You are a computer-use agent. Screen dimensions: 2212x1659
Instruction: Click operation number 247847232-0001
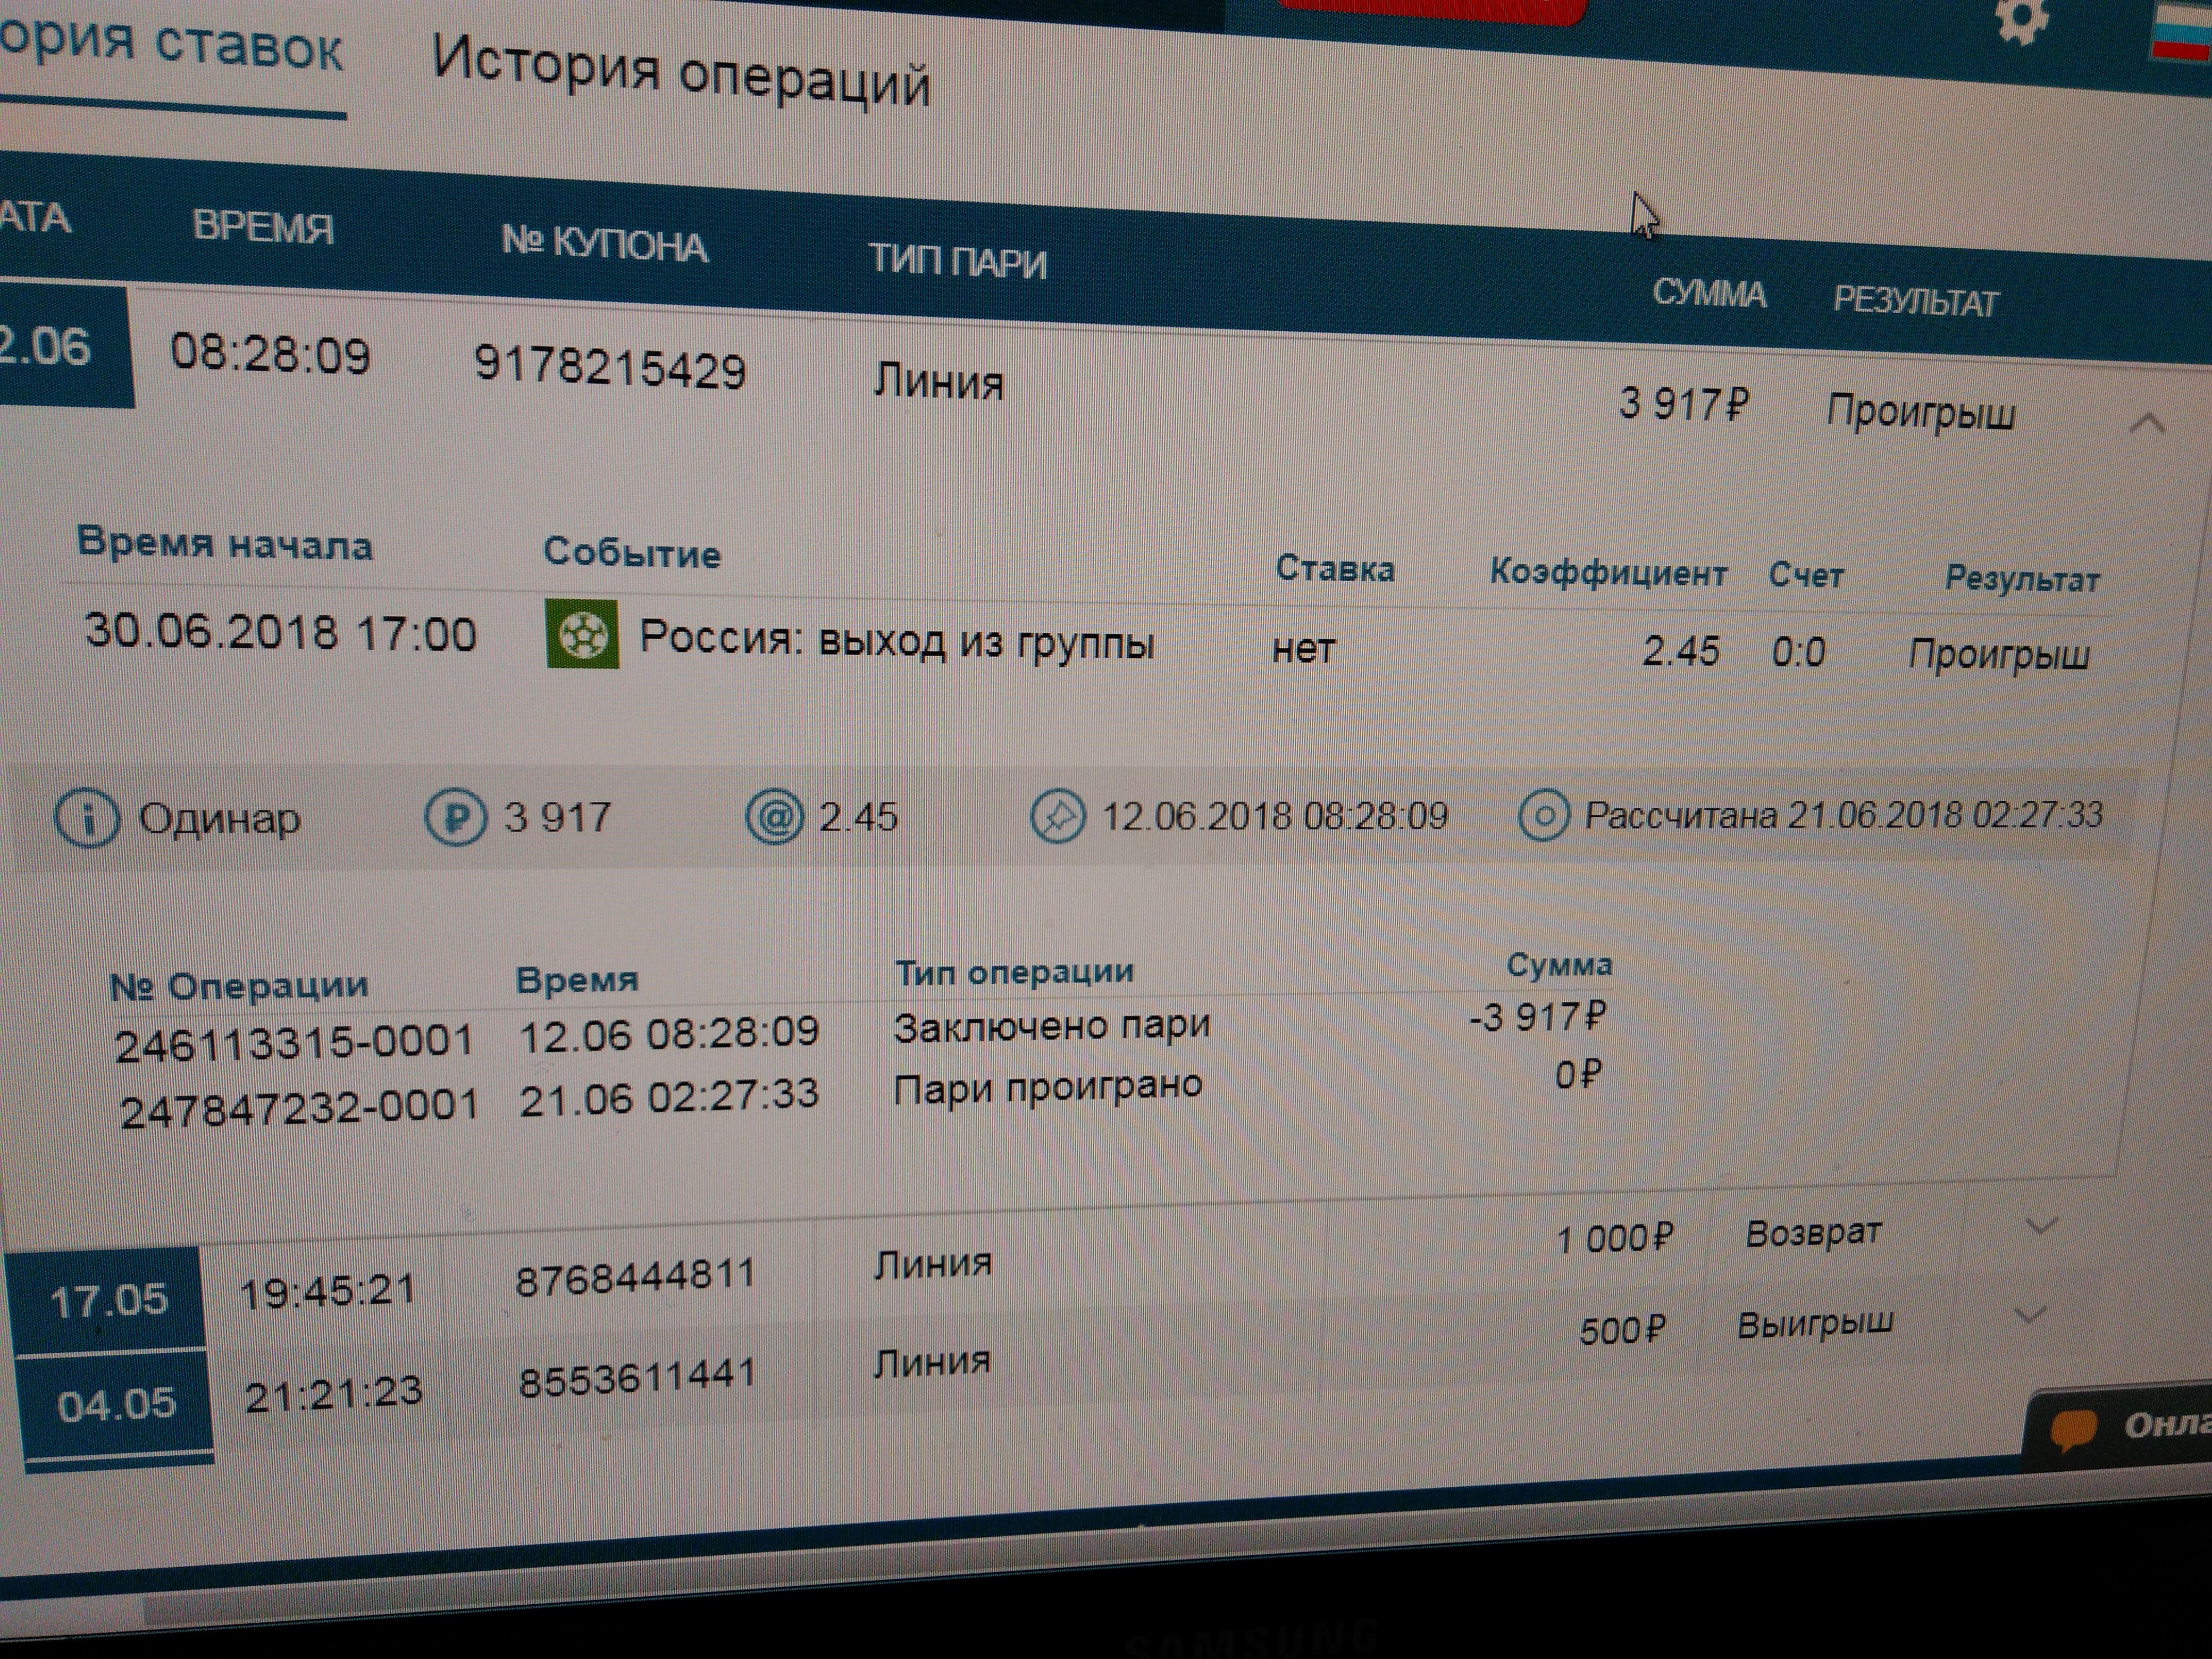pos(299,1109)
